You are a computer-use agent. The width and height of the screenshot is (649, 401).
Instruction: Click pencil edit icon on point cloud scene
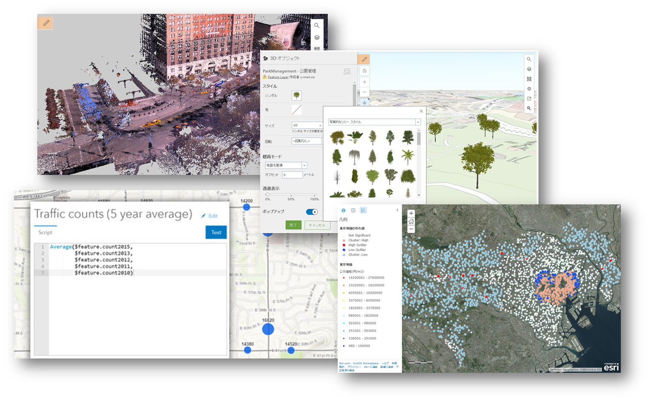46,23
